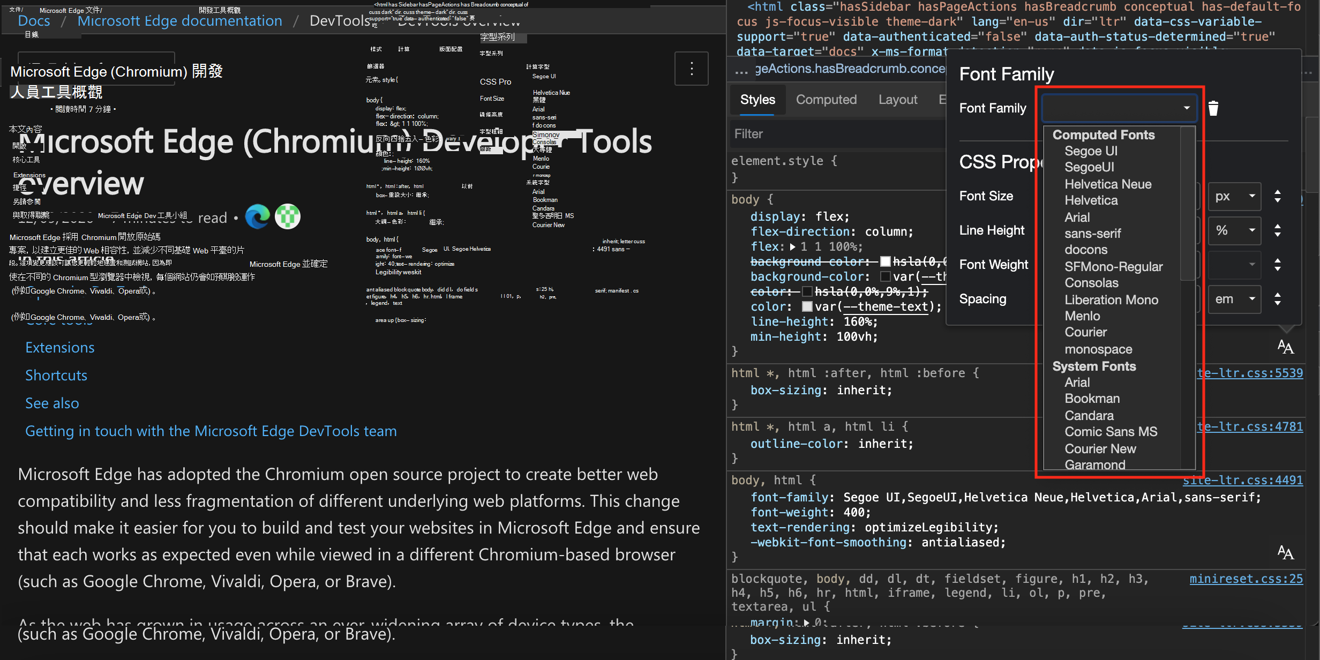Click the trash icon beside Font Family
This screenshot has height=660, width=1320.
point(1213,108)
